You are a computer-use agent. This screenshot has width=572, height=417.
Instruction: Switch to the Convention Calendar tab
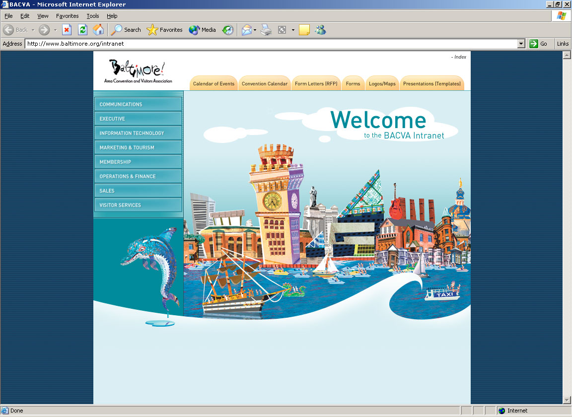(264, 84)
